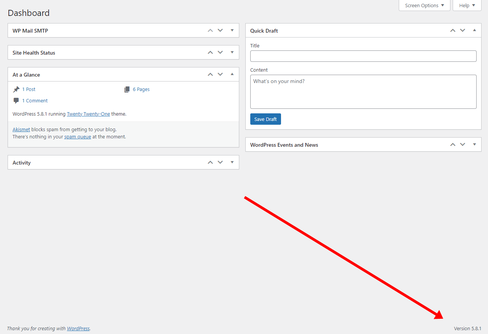Move At a Glance widget down

[220, 74]
